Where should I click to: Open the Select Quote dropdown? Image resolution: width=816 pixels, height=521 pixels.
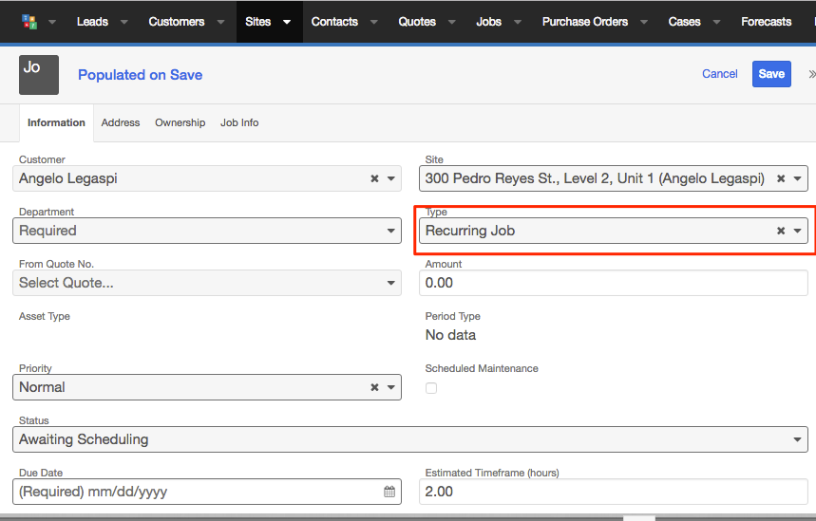tap(207, 283)
